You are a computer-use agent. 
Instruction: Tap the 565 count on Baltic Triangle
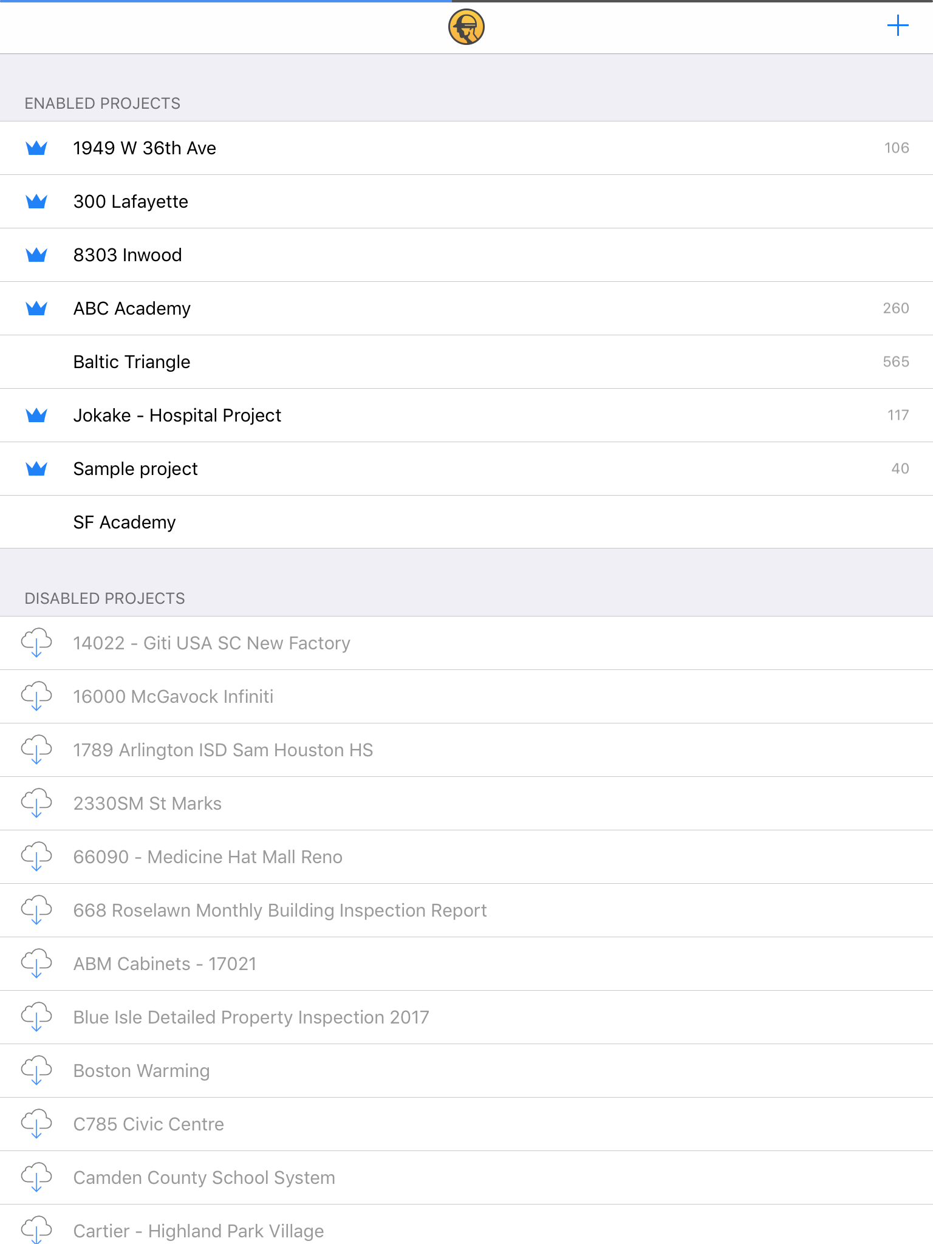coord(896,362)
